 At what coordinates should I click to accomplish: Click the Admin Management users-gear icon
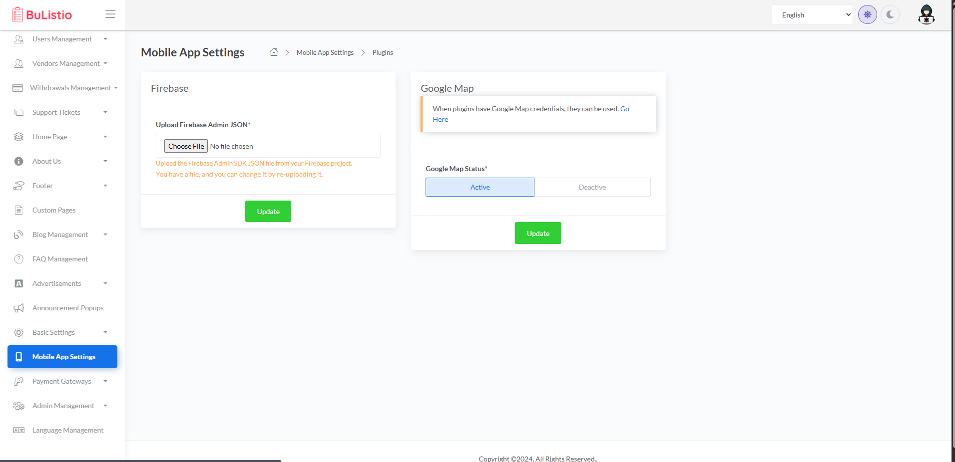click(18, 406)
